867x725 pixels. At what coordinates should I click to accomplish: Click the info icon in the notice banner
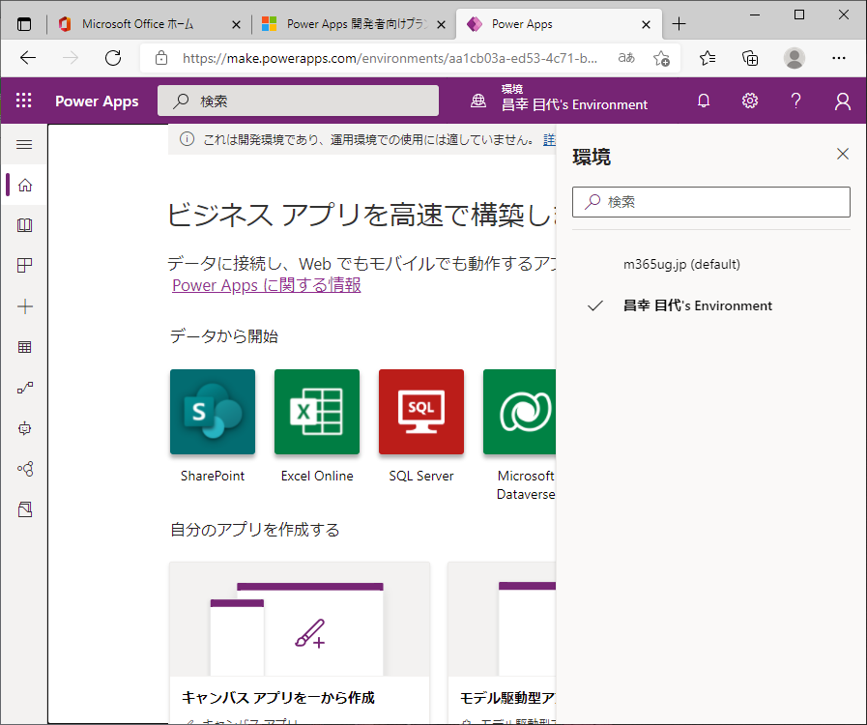pos(187,139)
